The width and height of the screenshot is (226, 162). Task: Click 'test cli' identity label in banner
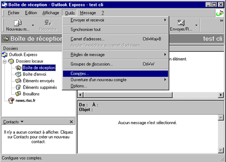tap(213, 39)
